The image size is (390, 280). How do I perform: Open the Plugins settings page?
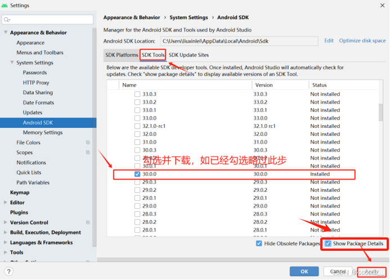(19, 213)
